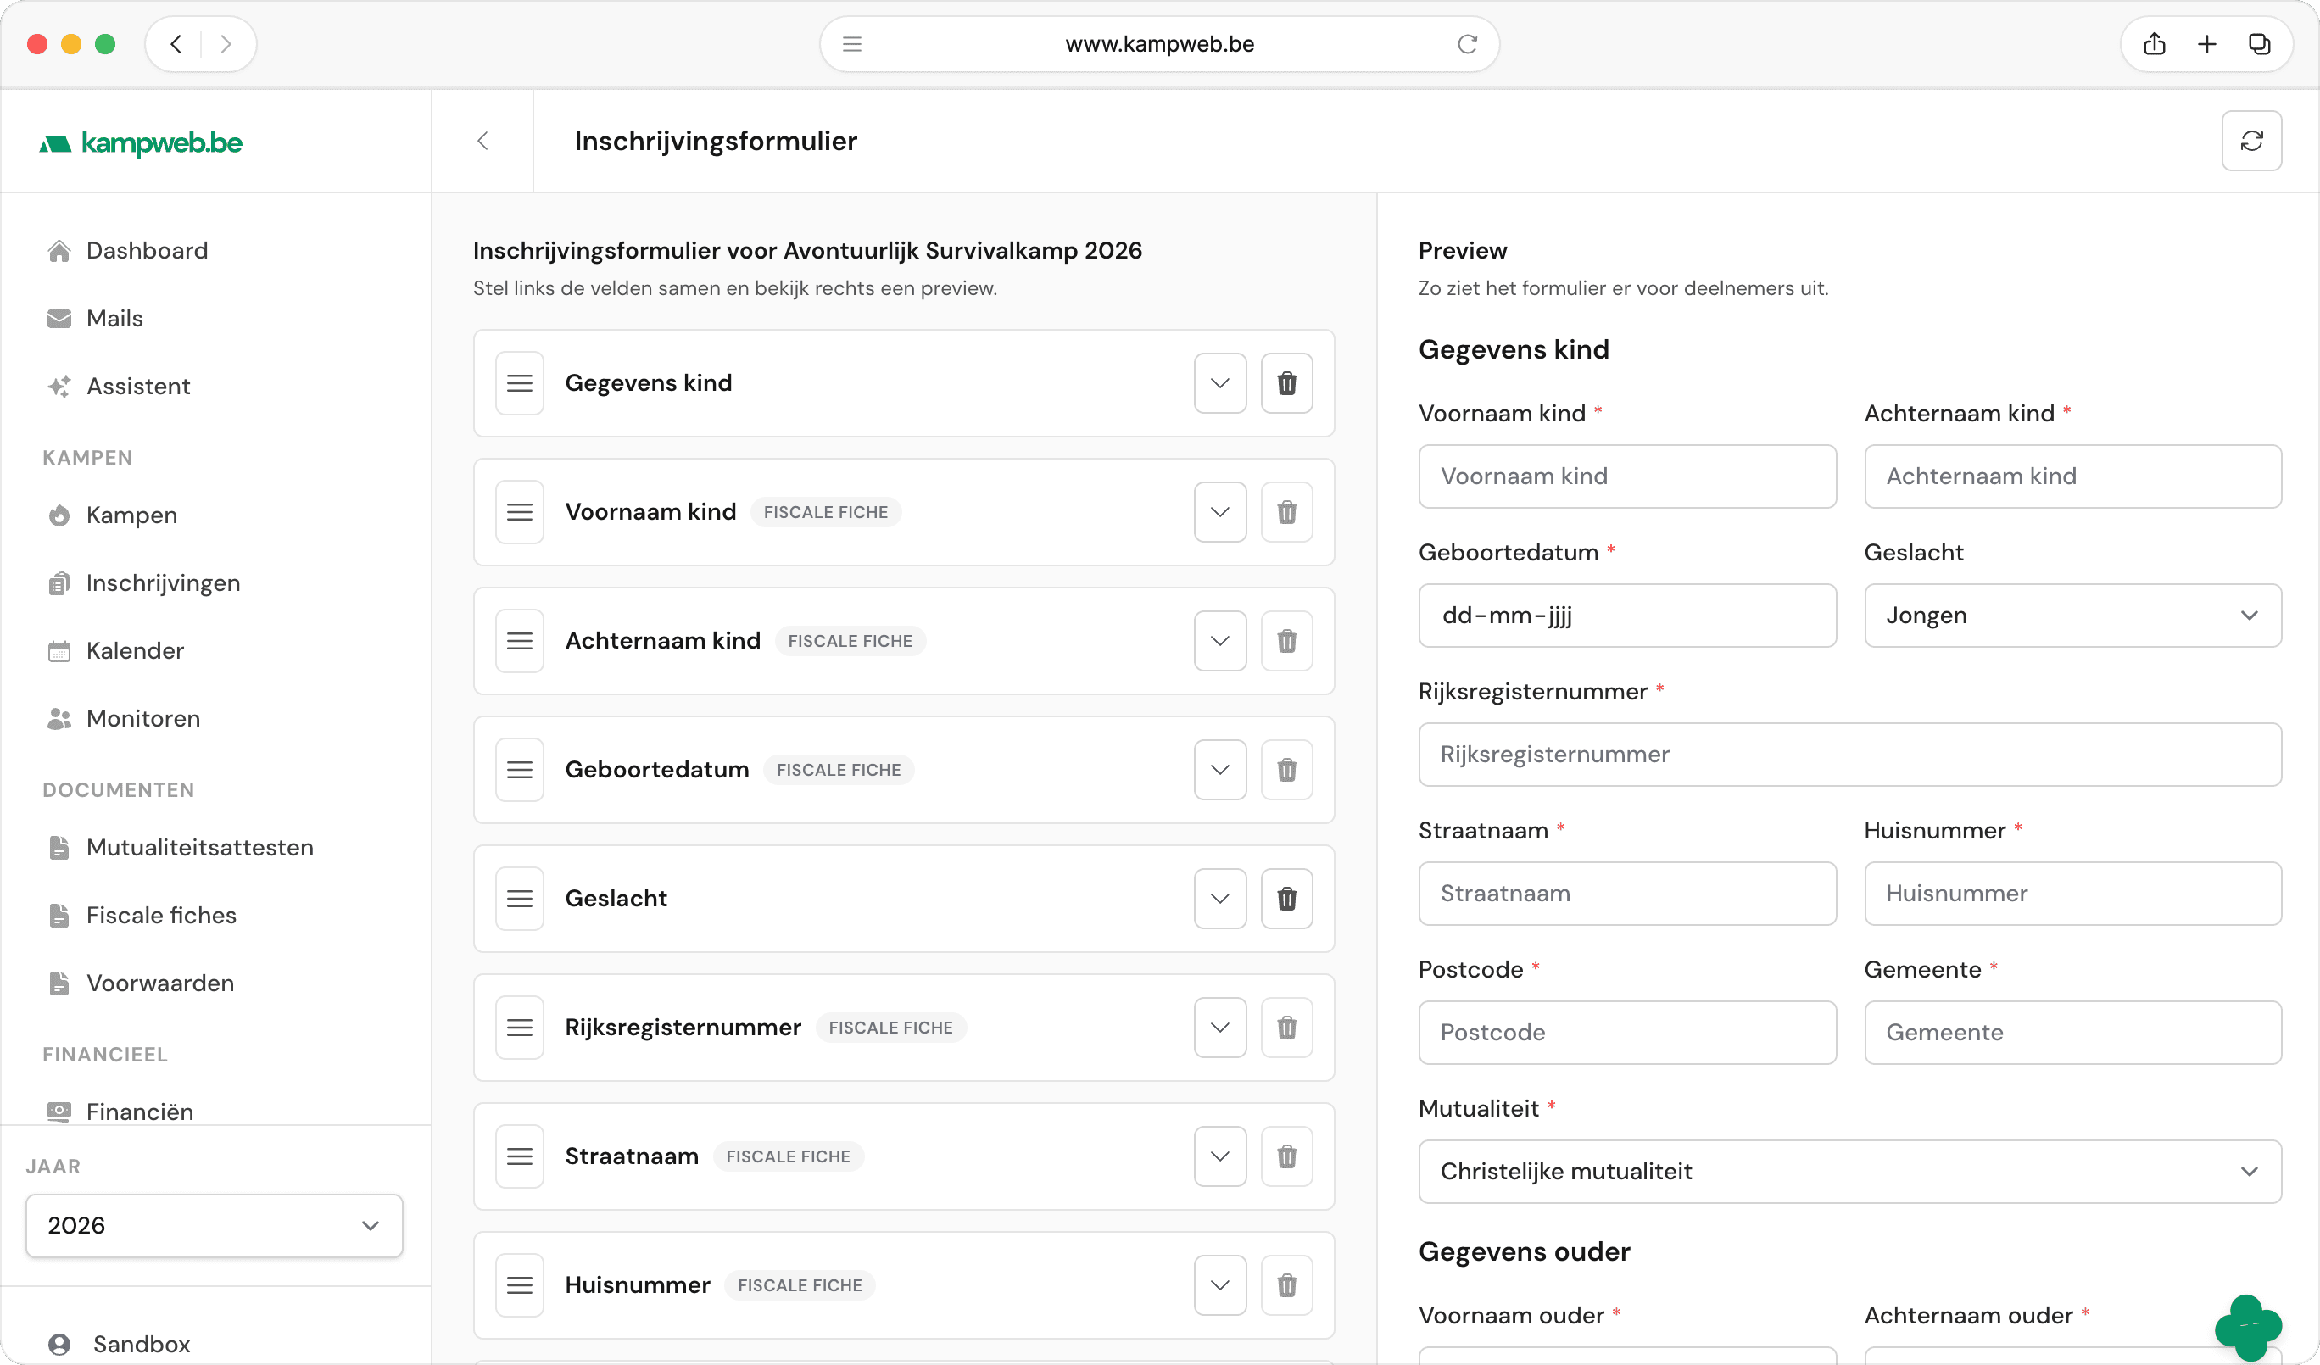The height and width of the screenshot is (1365, 2320).
Task: Click the drag handle on the Rijksregisternummer row
Action: (519, 1028)
